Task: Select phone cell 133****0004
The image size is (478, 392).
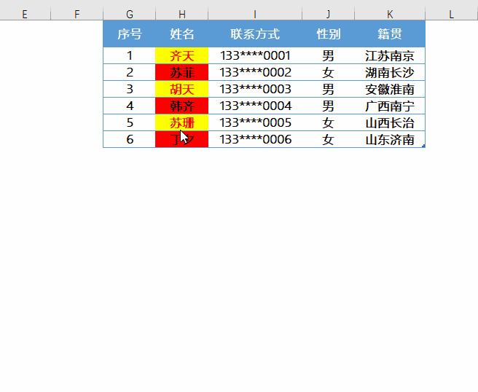Action: tap(255, 106)
